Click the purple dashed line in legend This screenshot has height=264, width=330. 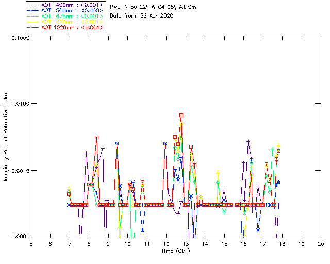tap(33, 5)
